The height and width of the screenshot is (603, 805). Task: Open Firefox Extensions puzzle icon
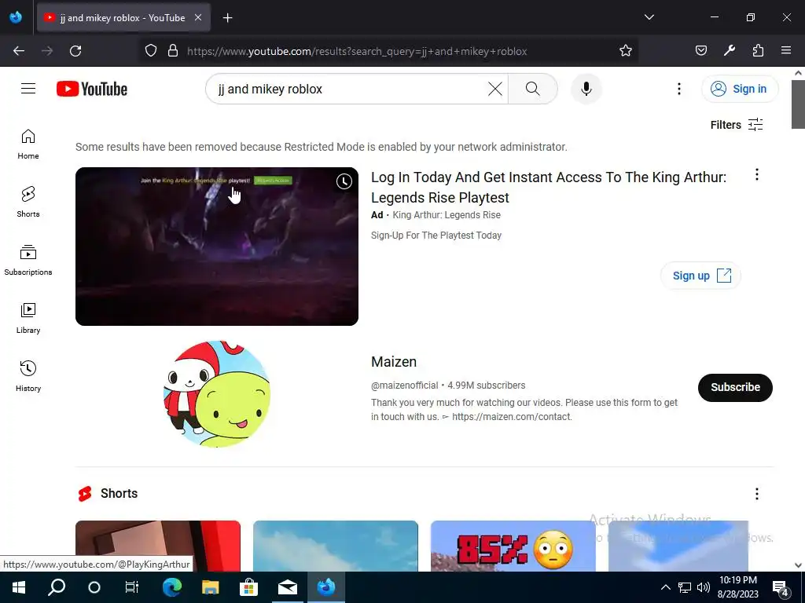coord(758,50)
